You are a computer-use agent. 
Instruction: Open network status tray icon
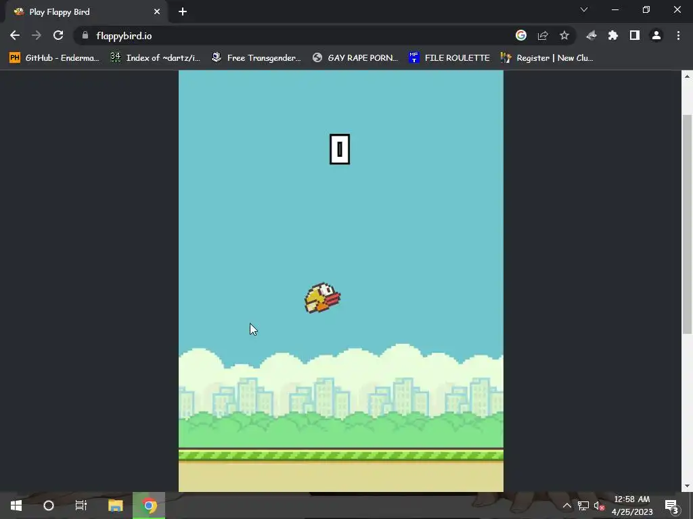583,505
